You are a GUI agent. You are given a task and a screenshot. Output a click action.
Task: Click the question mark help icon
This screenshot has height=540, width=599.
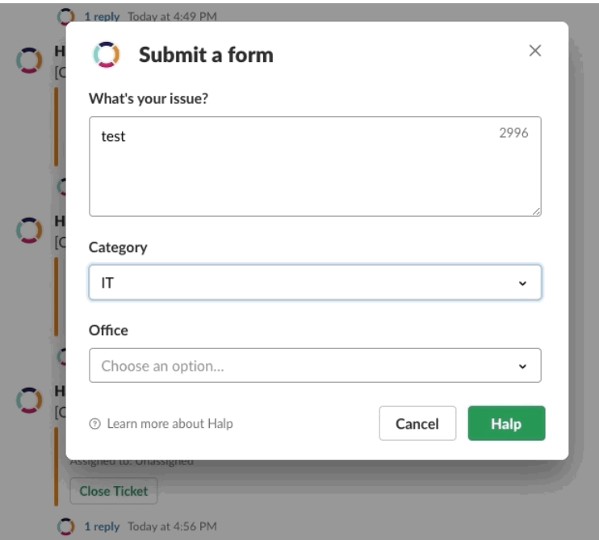tap(95, 424)
